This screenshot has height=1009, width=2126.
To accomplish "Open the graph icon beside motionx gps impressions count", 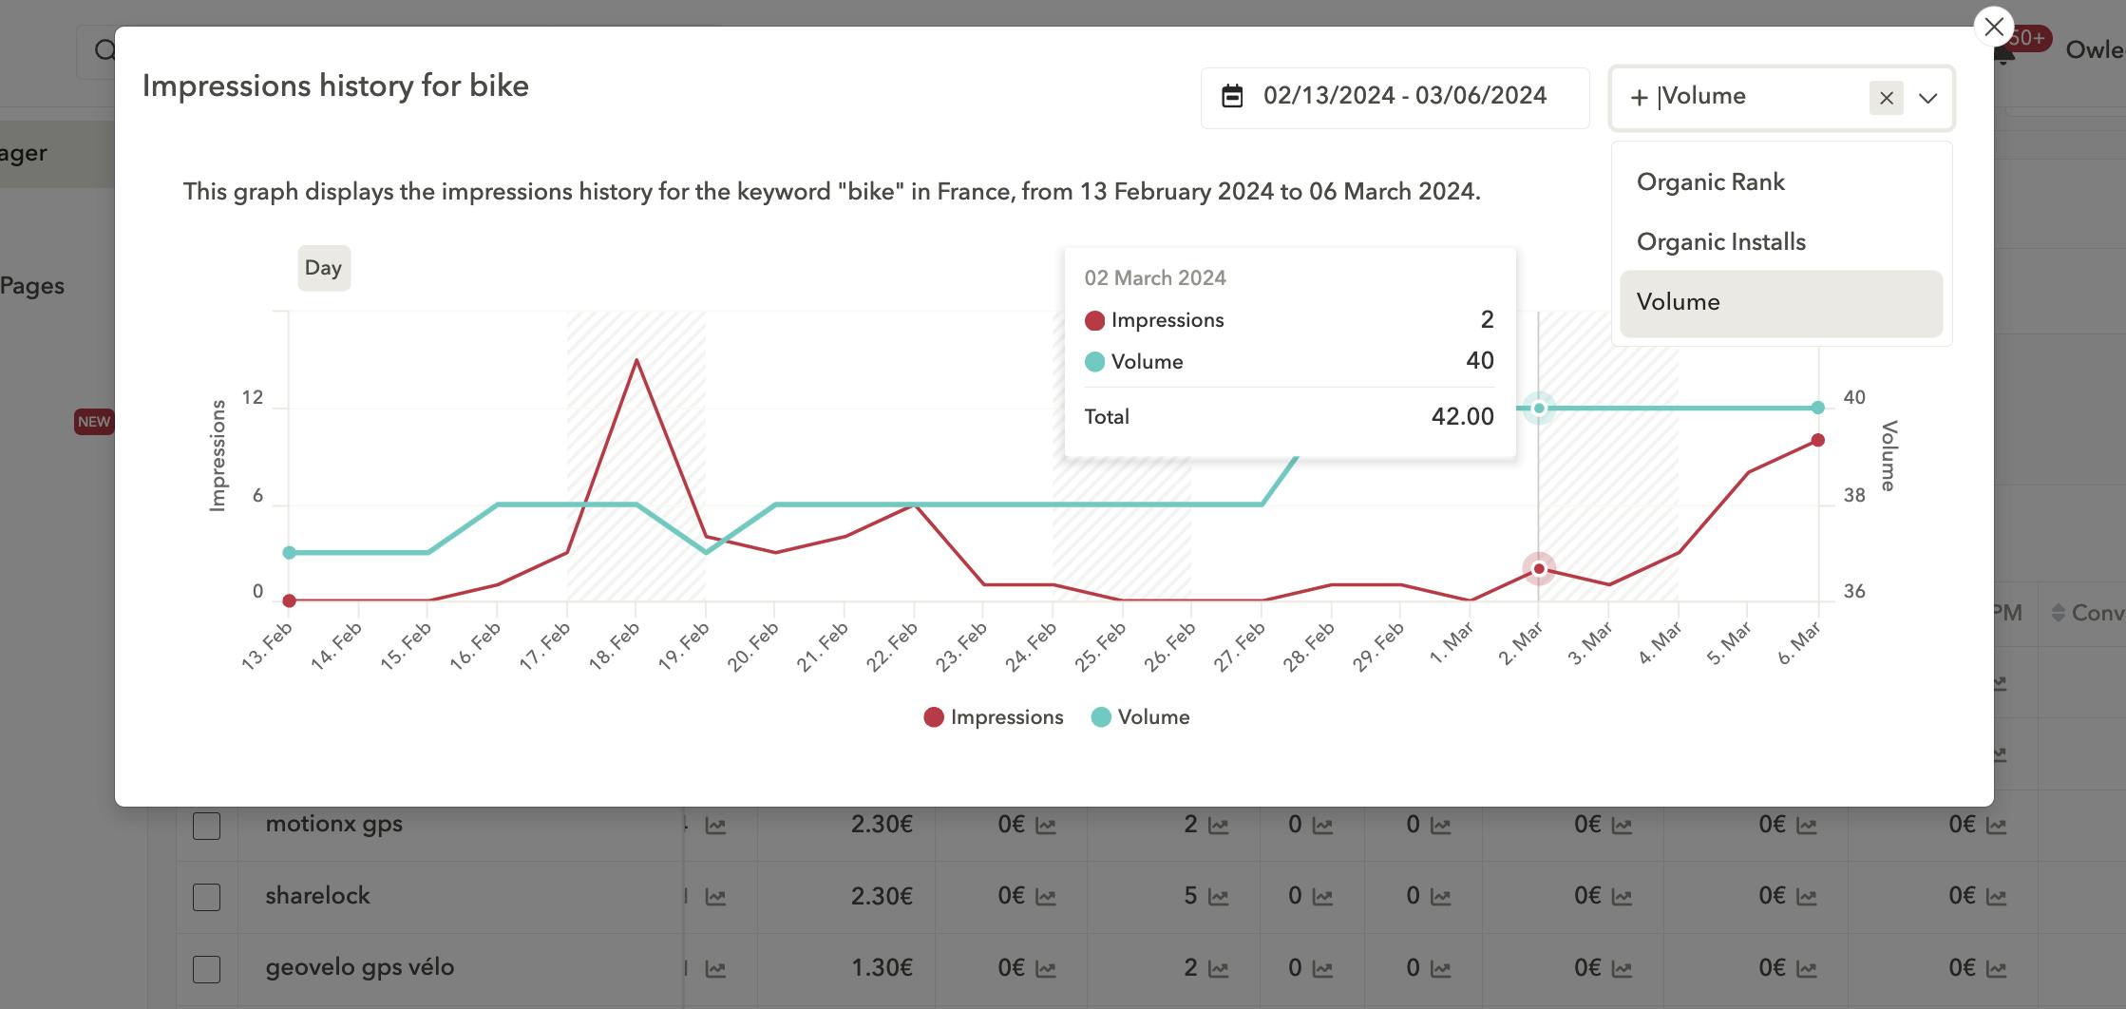I will (x=1218, y=825).
